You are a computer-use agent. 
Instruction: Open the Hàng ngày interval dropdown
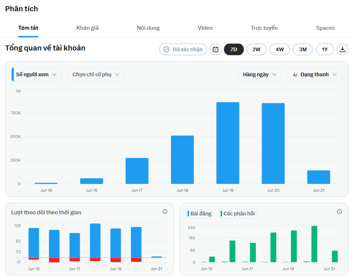(x=260, y=74)
